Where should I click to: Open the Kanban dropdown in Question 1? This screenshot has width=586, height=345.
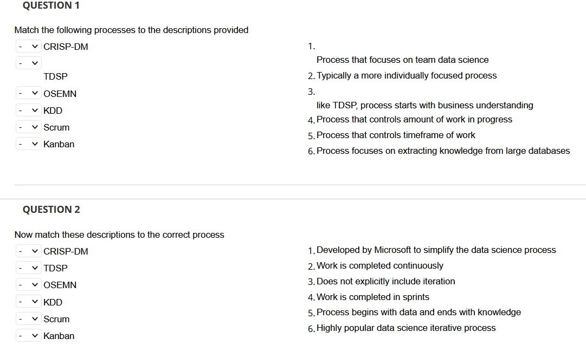[x=28, y=144]
